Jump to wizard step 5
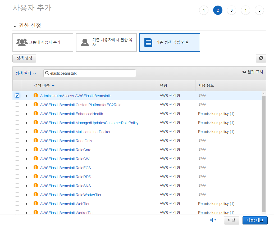Viewport: 274px width, 225px height. pos(259,10)
